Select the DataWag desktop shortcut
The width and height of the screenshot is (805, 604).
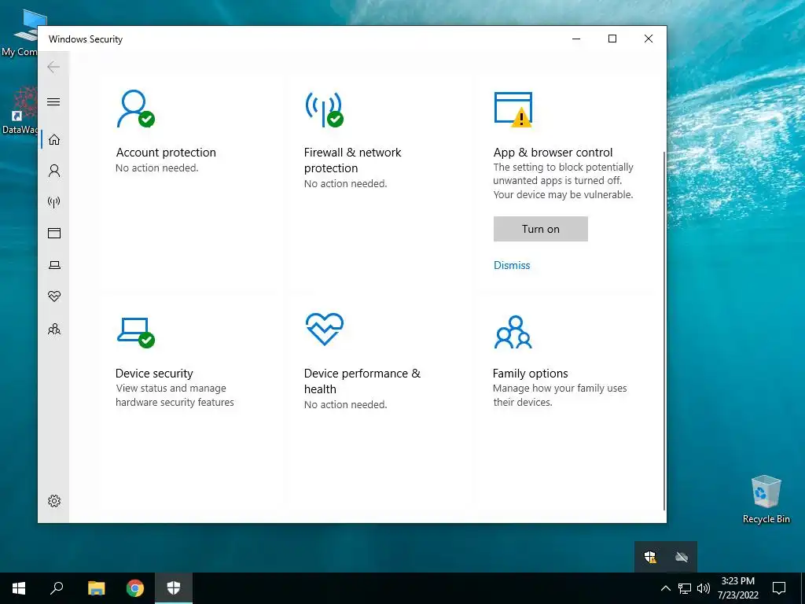tap(20, 111)
